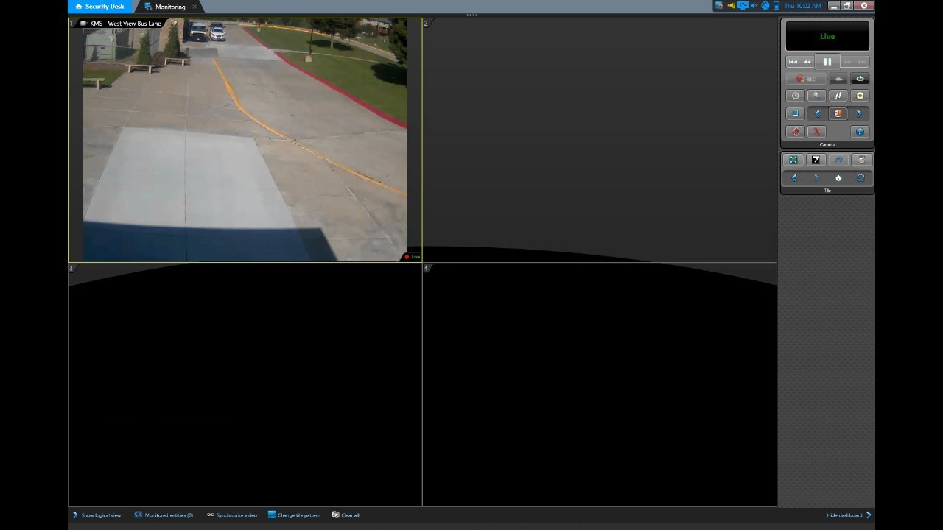Screen dimensions: 943x530
Task: Jump backward with the skip-to-start button
Action: pyautogui.click(x=793, y=62)
